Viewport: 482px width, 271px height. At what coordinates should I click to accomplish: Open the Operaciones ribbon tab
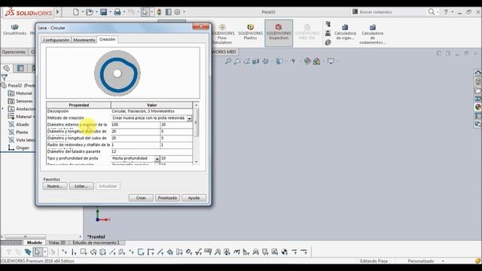(14, 52)
